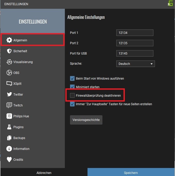Select the Visualisierung eye icon
Viewport: 175px width, 176px height.
[9, 62]
